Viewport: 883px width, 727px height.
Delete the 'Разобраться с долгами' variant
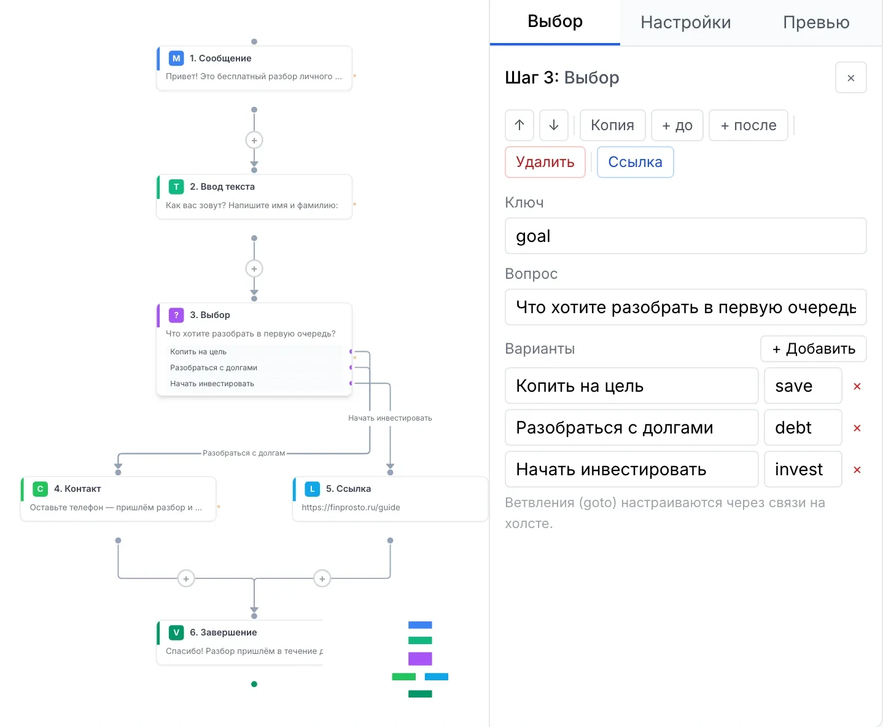(857, 428)
